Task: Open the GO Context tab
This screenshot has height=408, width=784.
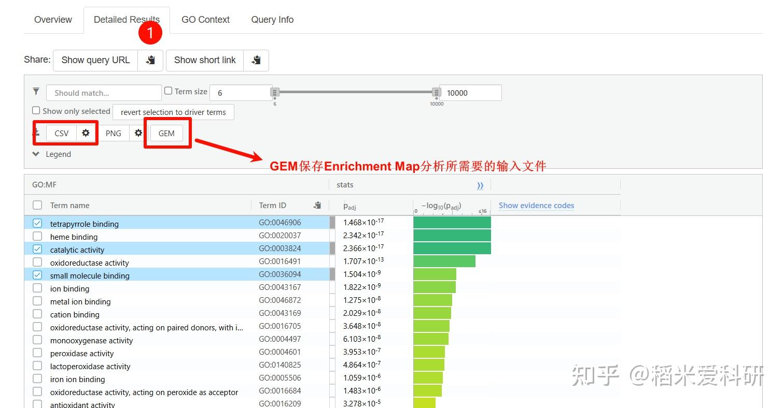Action: pyautogui.click(x=205, y=20)
